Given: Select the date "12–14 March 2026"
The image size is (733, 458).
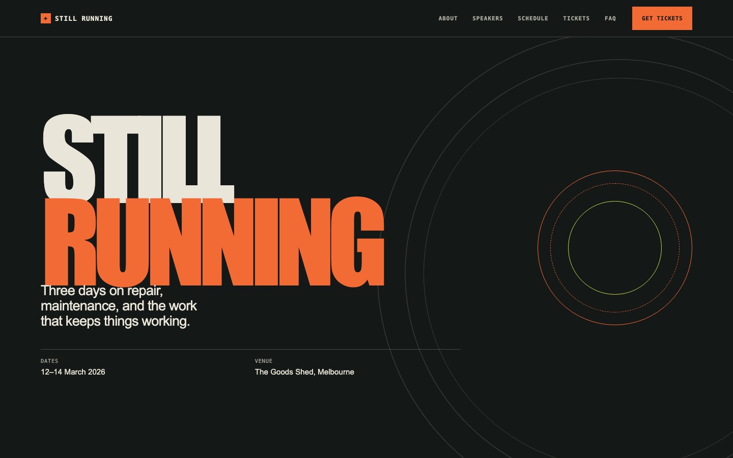Looking at the screenshot, I should pyautogui.click(x=73, y=372).
